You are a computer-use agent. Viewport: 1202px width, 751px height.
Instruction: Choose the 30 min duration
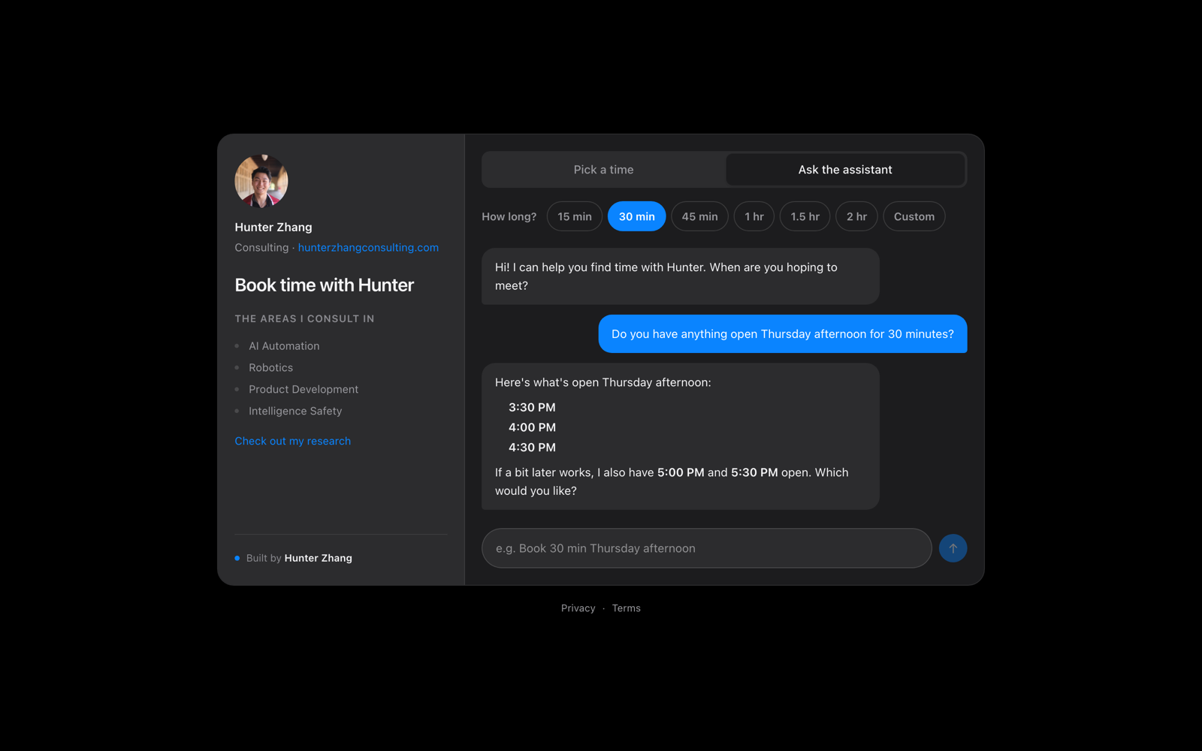tap(636, 216)
